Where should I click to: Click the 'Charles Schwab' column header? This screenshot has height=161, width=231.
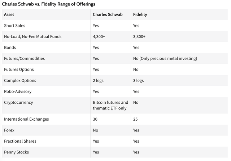click(x=107, y=15)
